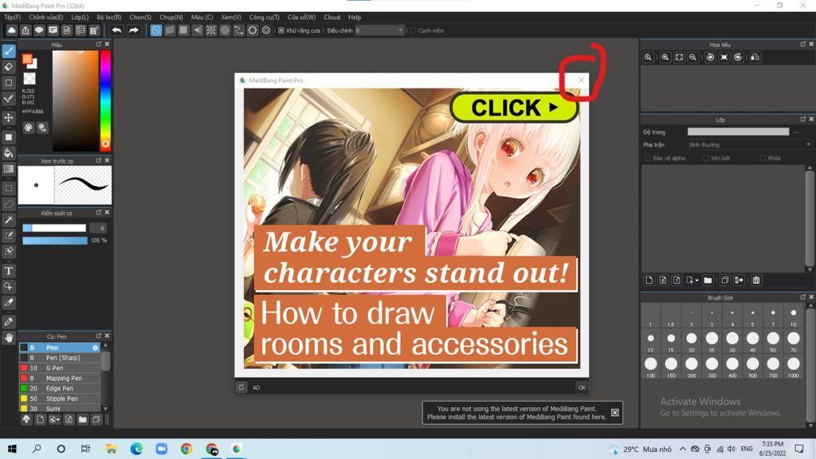Open add-brush dropdown in brush panel

54,419
